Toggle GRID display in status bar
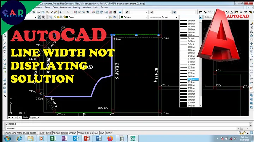This screenshot has width=254, height=142. tap(48, 133)
